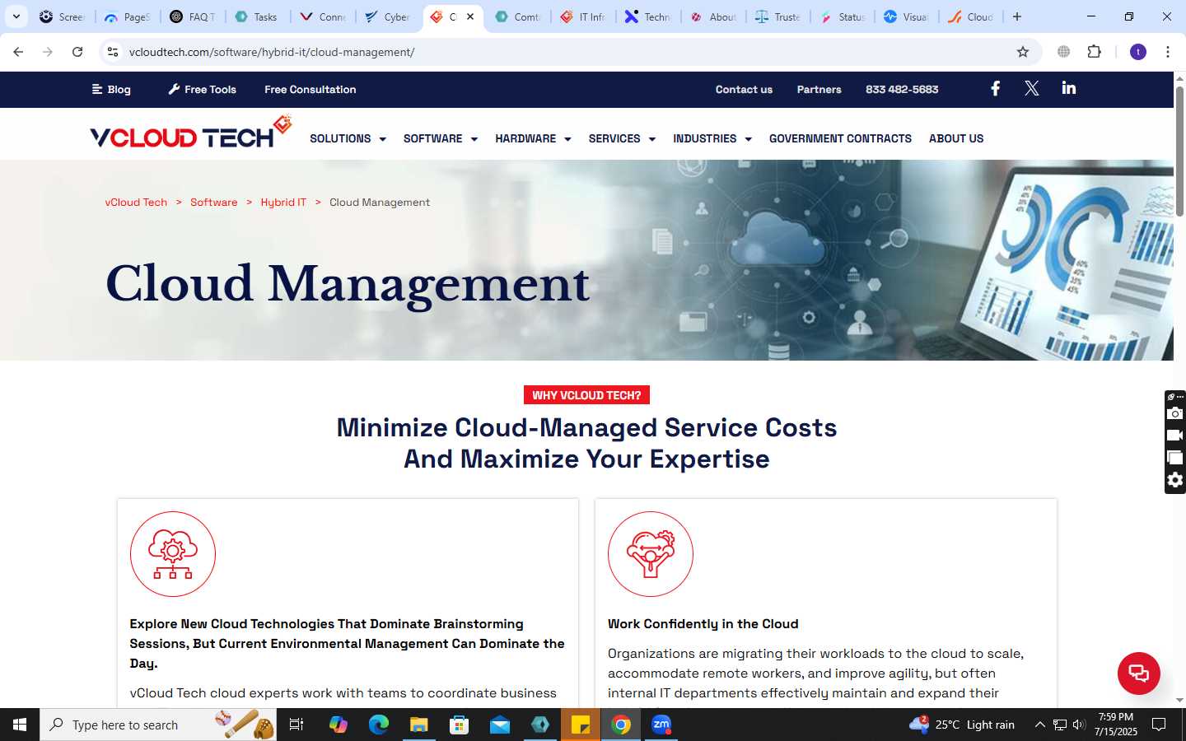
Task: Open the Partners link
Action: (x=819, y=89)
